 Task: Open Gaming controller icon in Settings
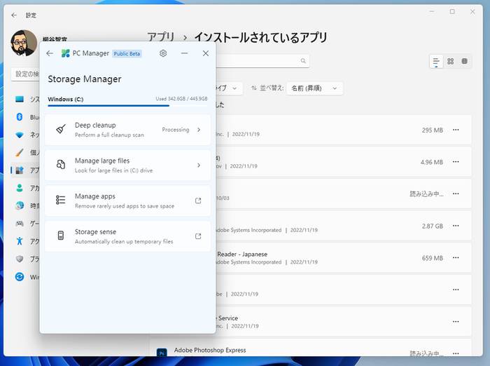pyautogui.click(x=20, y=224)
